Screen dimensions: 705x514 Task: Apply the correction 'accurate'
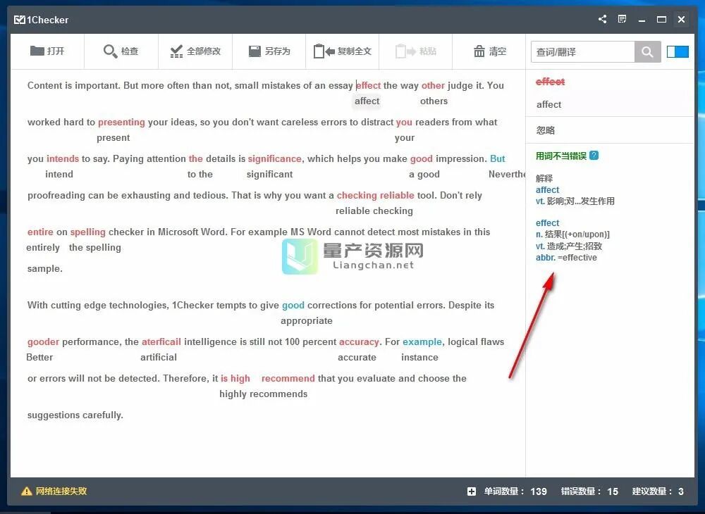[357, 357]
